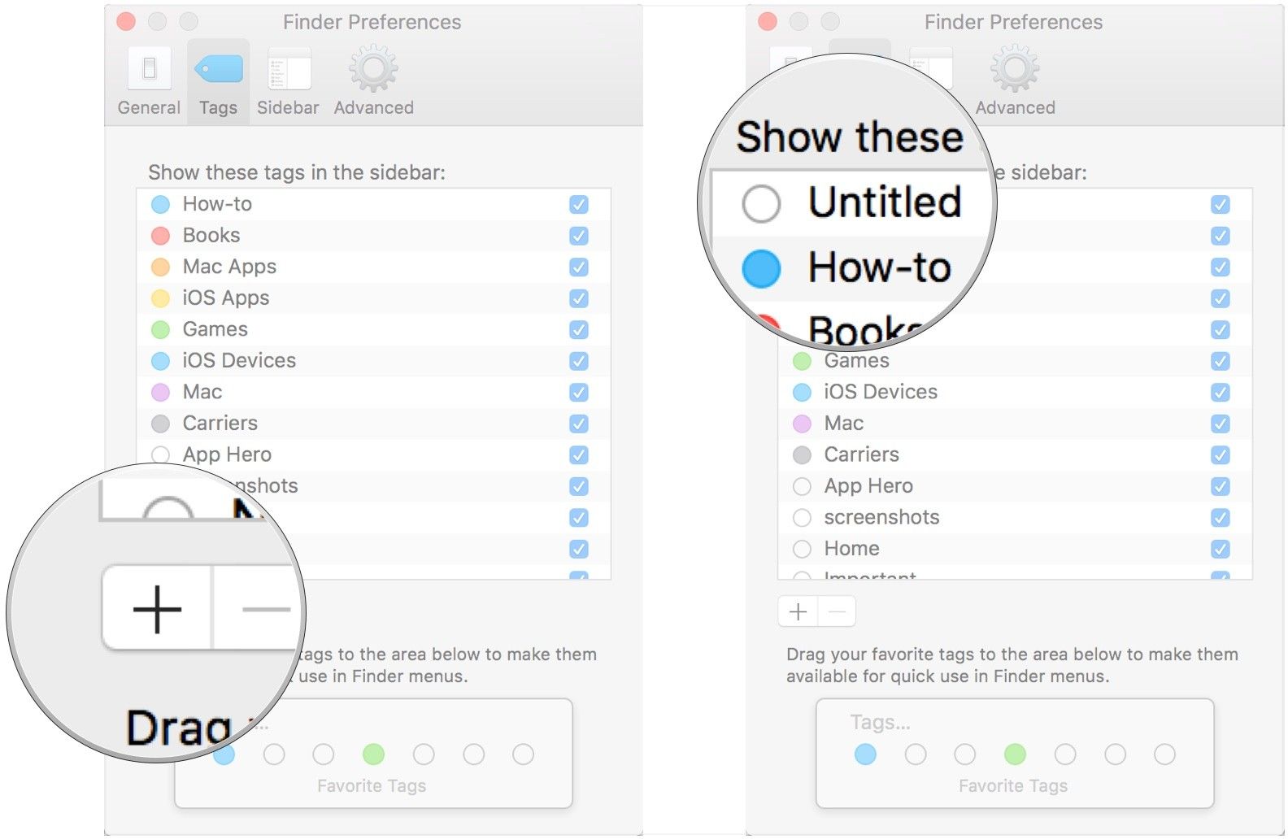
Task: Open Advanced gear icon in right window
Action: coord(1015,68)
